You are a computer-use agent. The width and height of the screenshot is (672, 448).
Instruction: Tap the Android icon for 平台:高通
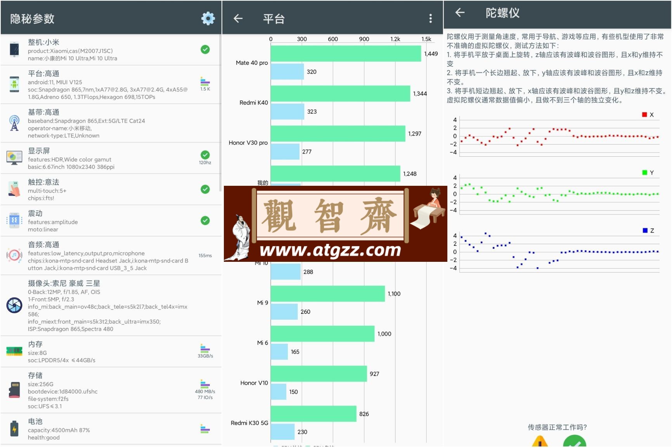[x=14, y=84]
